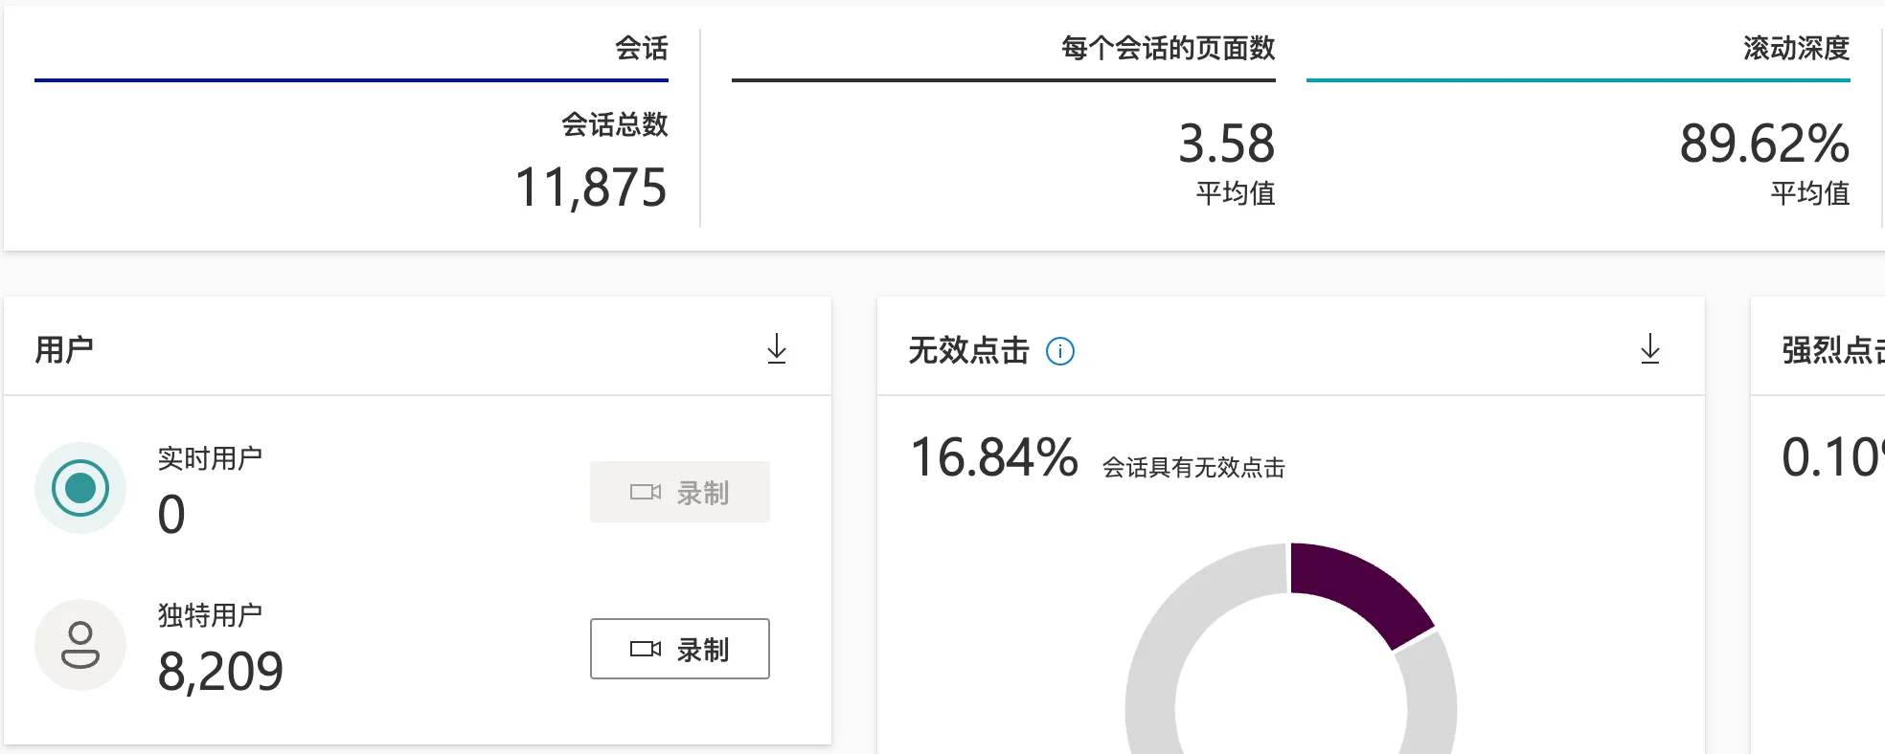Click the 无效点击 card title
The image size is (1885, 754).
tap(967, 350)
